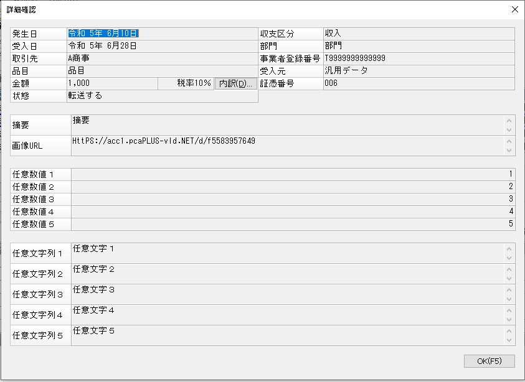Click the down arrow in 摘要 scrollbar

tap(509, 130)
